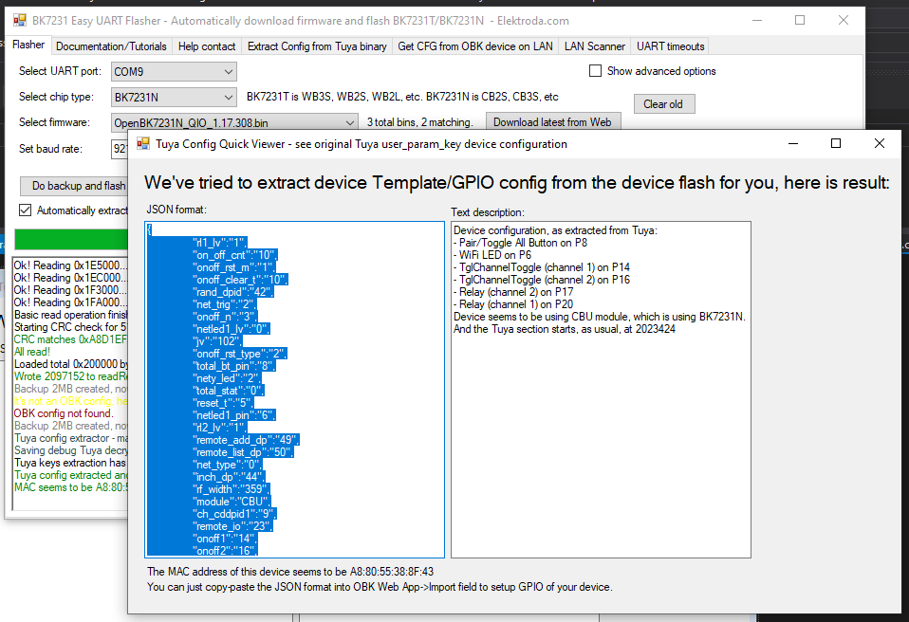This screenshot has width=909, height=622.
Task: Click the Clear old button
Action: pos(664,104)
